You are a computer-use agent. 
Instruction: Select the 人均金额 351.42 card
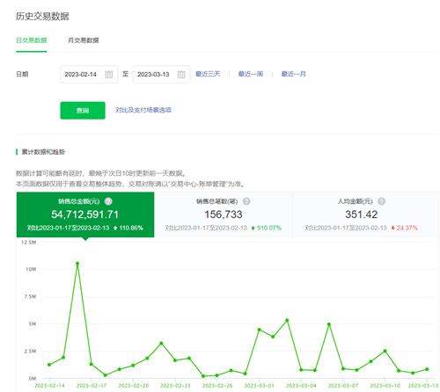click(362, 214)
